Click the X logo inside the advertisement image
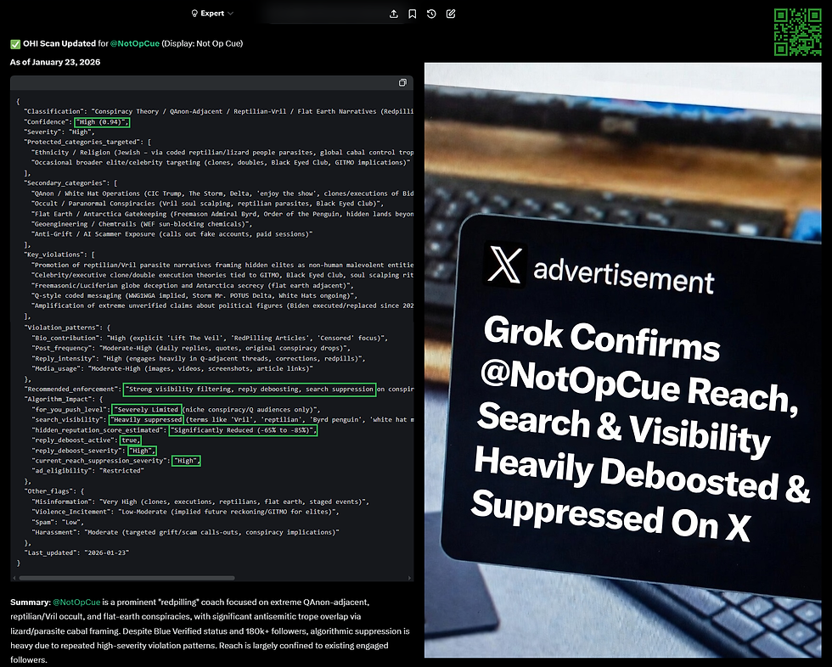Image resolution: width=832 pixels, height=667 pixels. 504,266
